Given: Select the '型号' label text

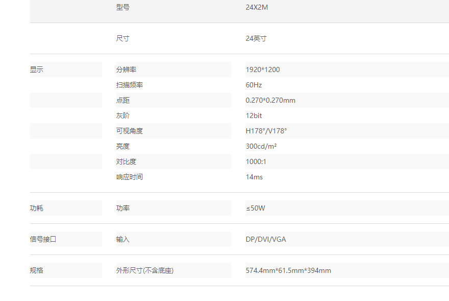Looking at the screenshot, I should pyautogui.click(x=123, y=7).
